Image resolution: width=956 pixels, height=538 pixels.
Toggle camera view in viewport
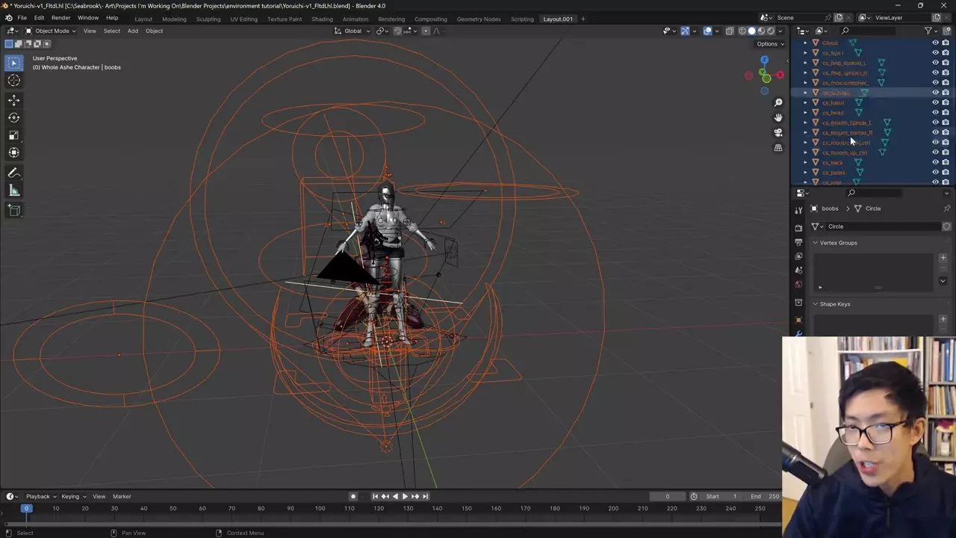(778, 132)
